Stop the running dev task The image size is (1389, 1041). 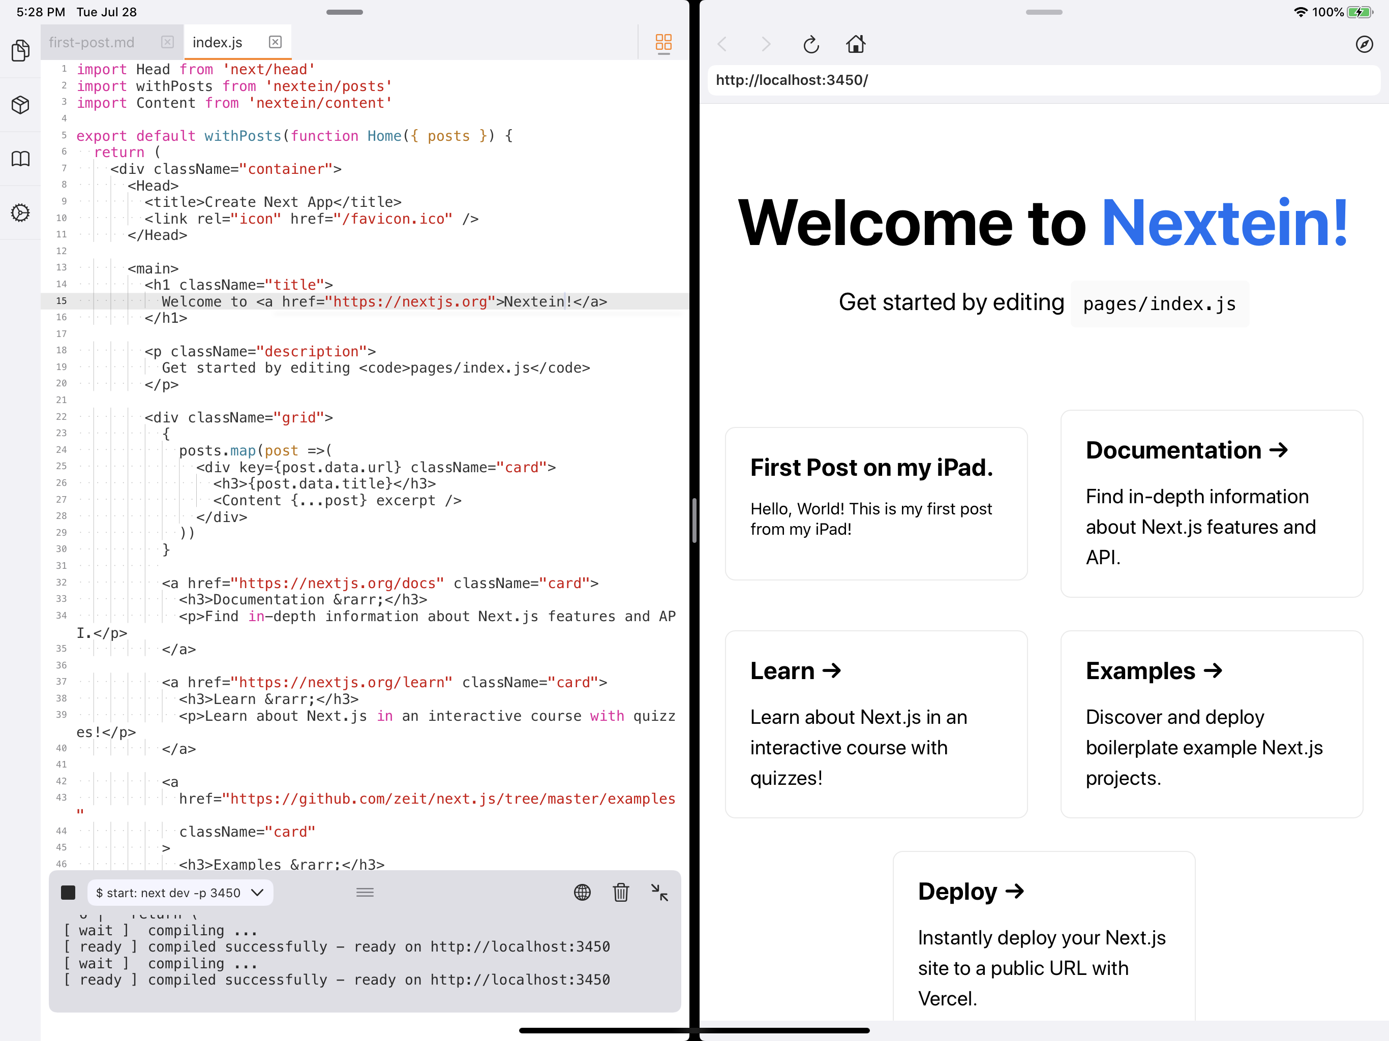[x=68, y=892]
